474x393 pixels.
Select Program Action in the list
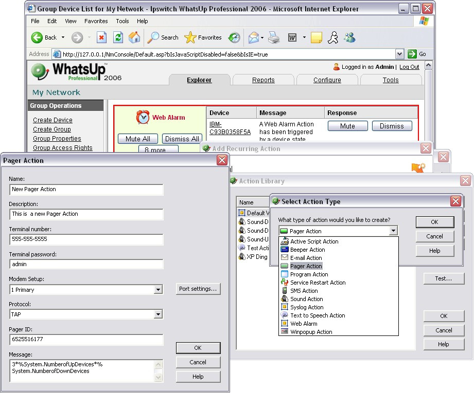[309, 274]
